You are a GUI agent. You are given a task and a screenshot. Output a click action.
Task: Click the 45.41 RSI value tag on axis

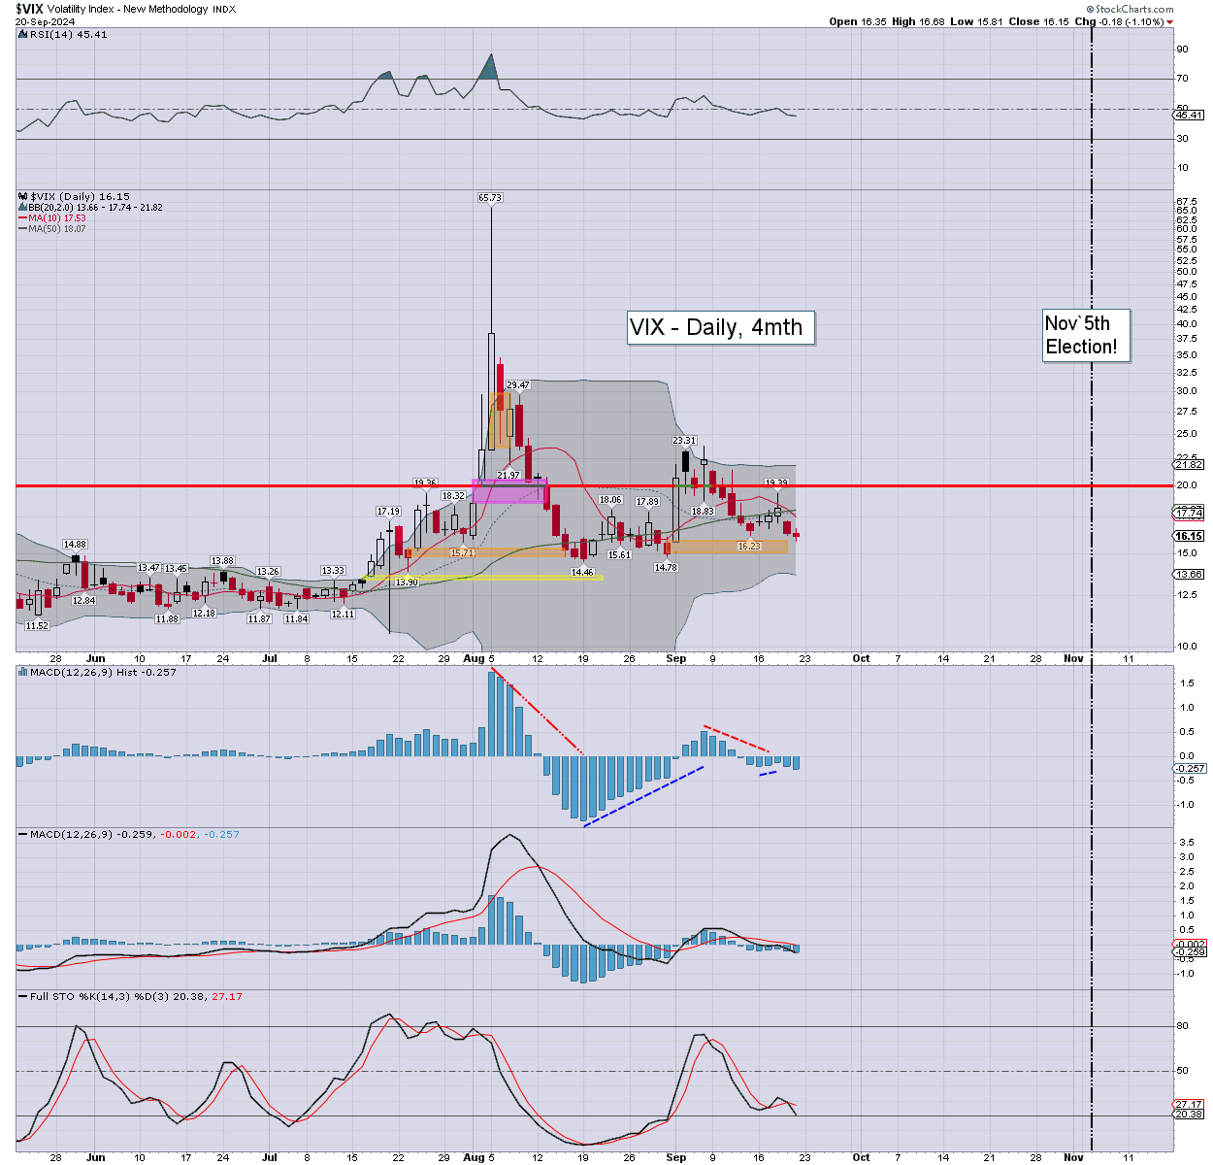(x=1189, y=115)
